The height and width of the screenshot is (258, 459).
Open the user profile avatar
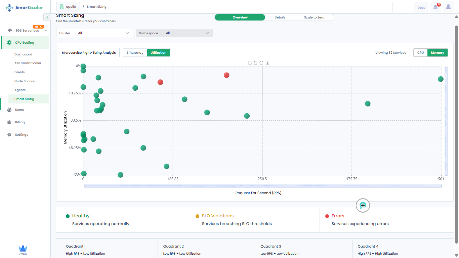(448, 7)
